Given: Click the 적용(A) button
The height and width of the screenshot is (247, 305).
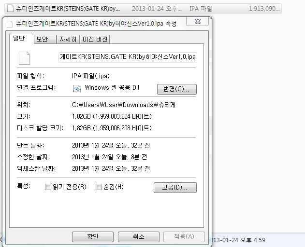Looking at the screenshot, I should click(x=184, y=237).
